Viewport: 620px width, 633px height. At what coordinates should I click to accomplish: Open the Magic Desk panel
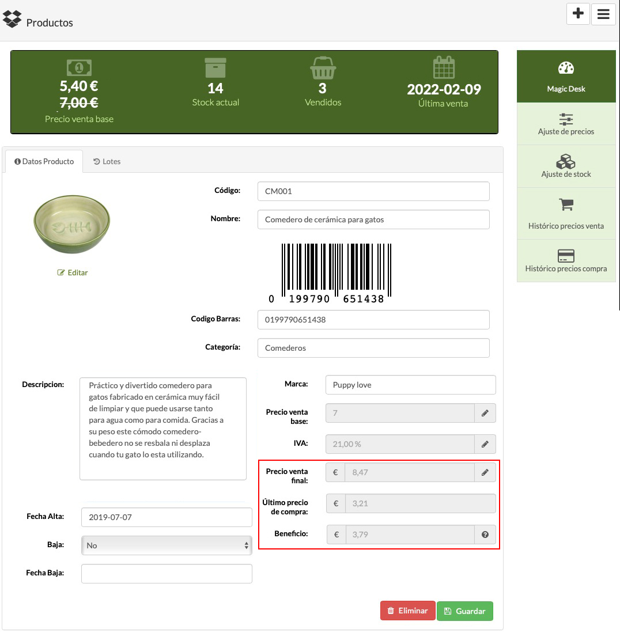[566, 76]
